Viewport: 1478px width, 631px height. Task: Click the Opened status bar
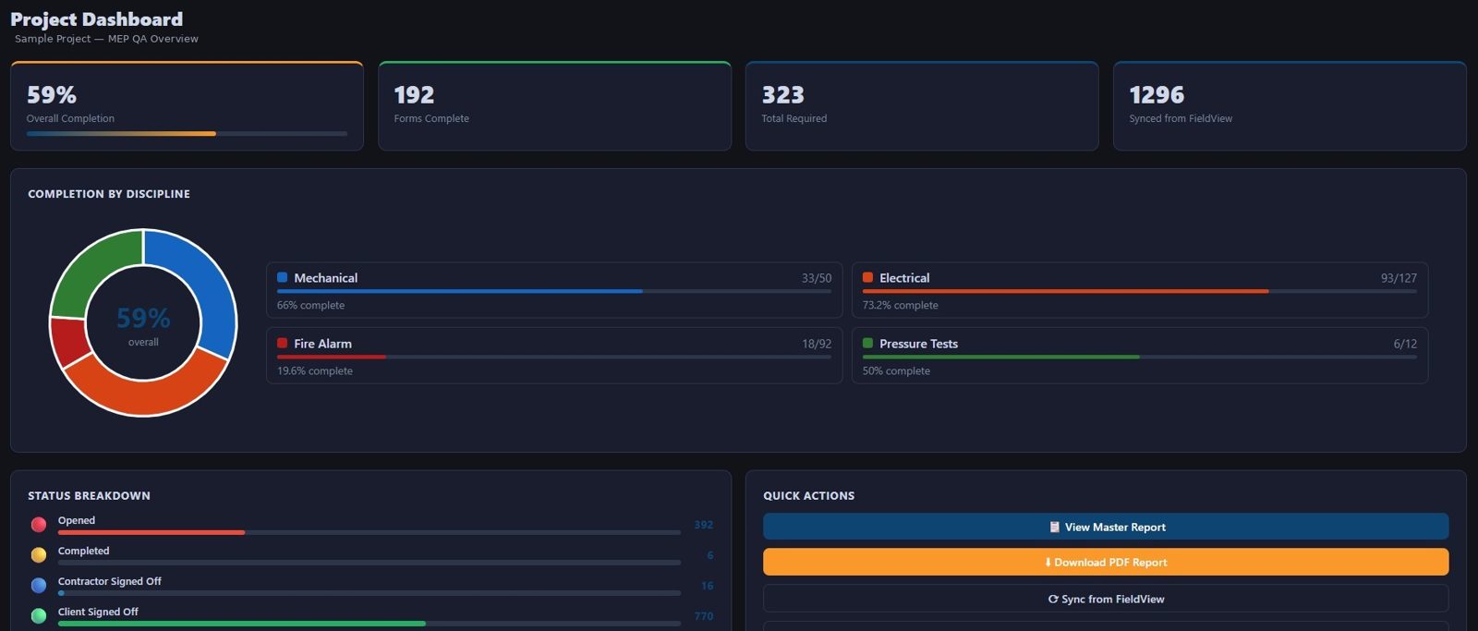pyautogui.click(x=369, y=532)
